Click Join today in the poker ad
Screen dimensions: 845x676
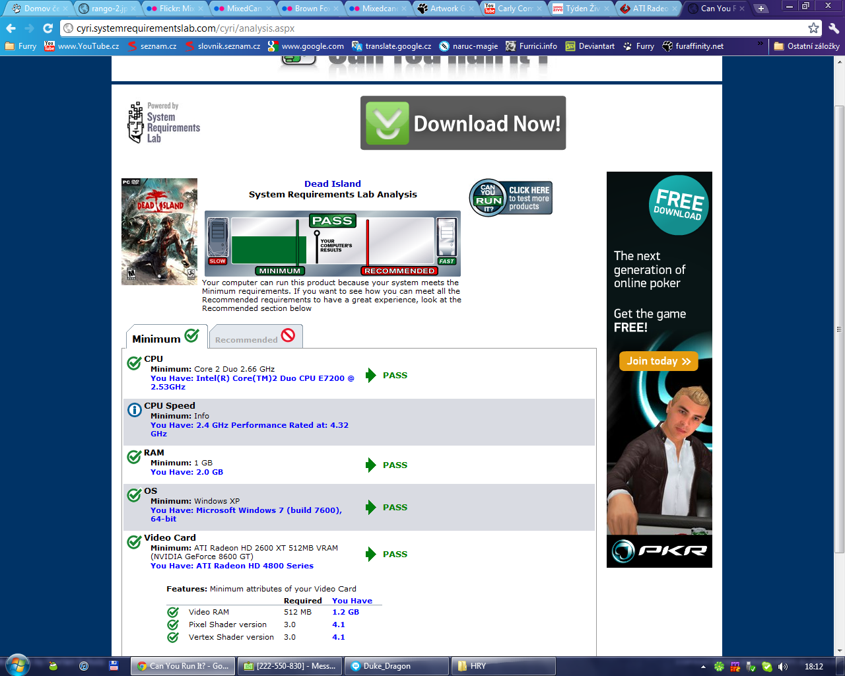[x=658, y=361]
